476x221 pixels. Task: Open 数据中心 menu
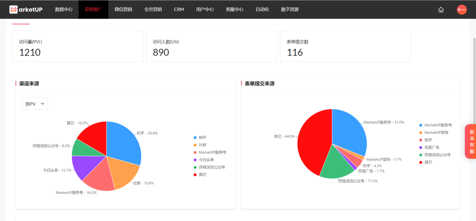tap(64, 9)
